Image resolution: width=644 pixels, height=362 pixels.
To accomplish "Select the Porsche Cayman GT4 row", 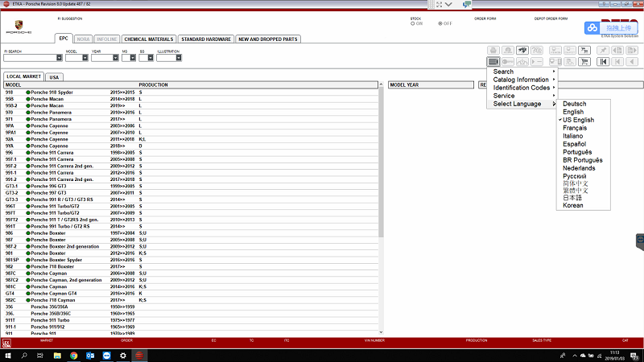I will [x=191, y=294].
